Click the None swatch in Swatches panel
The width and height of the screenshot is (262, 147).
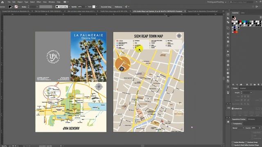point(233,22)
